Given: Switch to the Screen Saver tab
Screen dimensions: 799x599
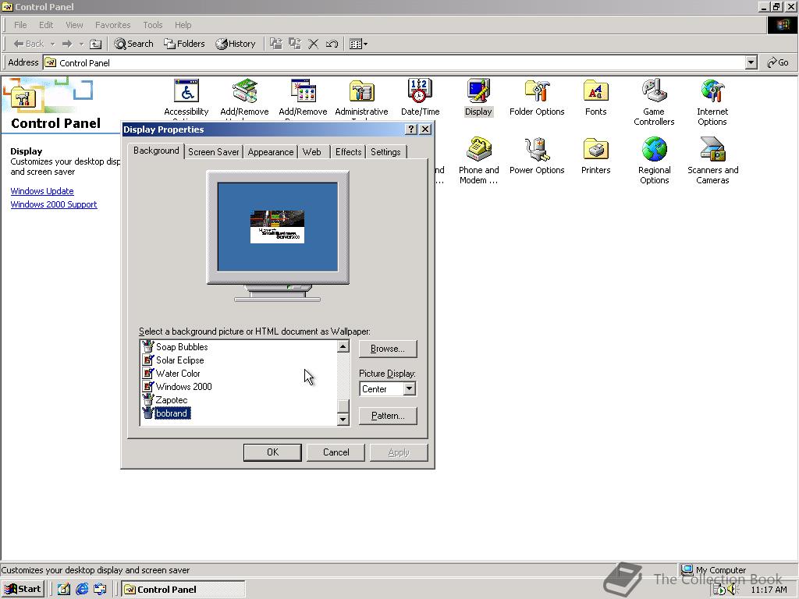Looking at the screenshot, I should (x=214, y=152).
